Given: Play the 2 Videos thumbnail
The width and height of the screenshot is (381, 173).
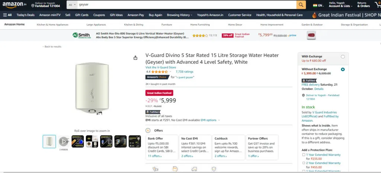Looking at the screenshot, I should 63,141.
